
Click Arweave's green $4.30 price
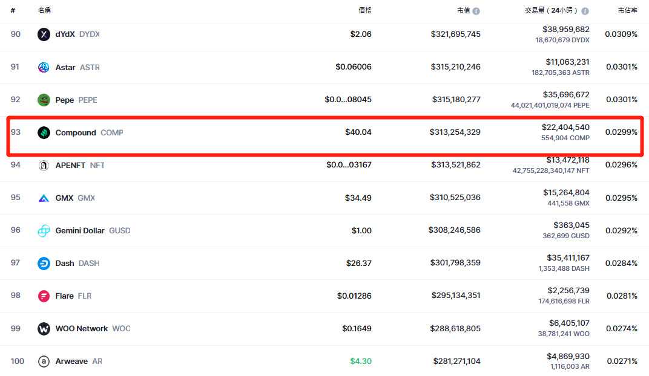tap(360, 361)
